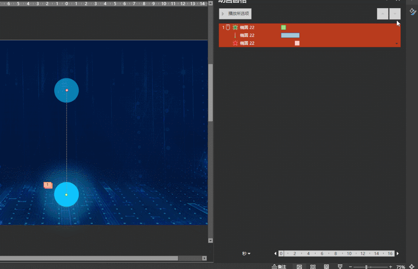
Task: Open the 秒 seconds zoom dropdown
Action: tap(246, 254)
